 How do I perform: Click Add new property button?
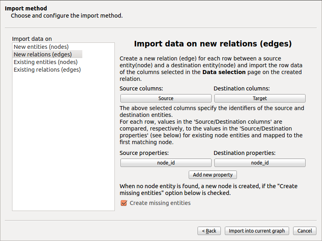point(213,175)
